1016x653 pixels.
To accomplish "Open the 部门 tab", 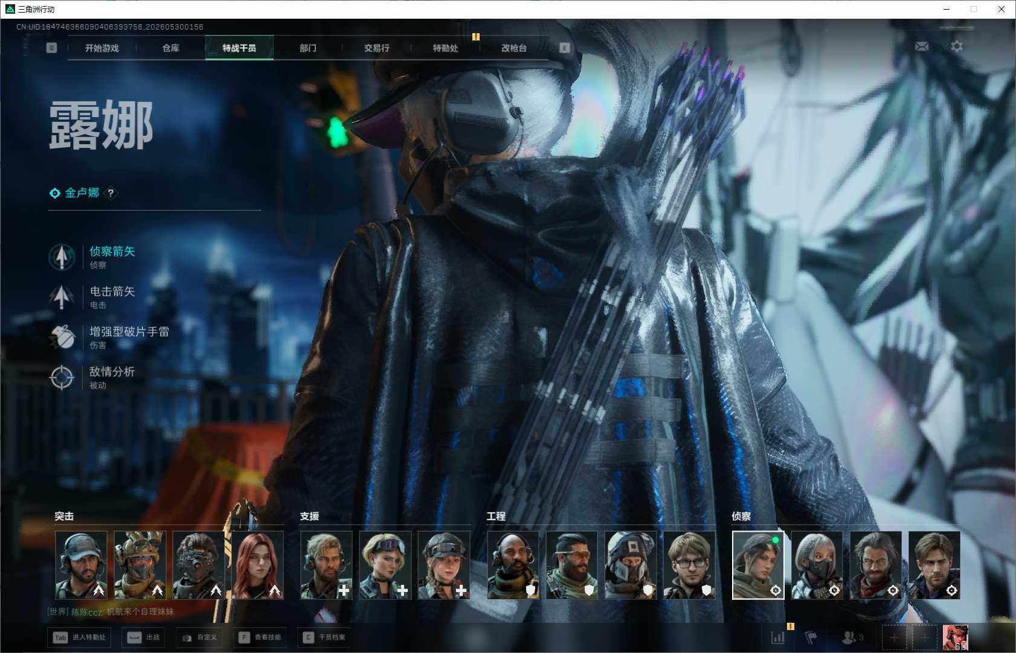I will point(308,48).
